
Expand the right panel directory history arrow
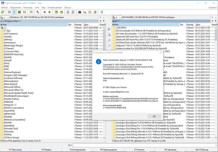click(x=216, y=21)
